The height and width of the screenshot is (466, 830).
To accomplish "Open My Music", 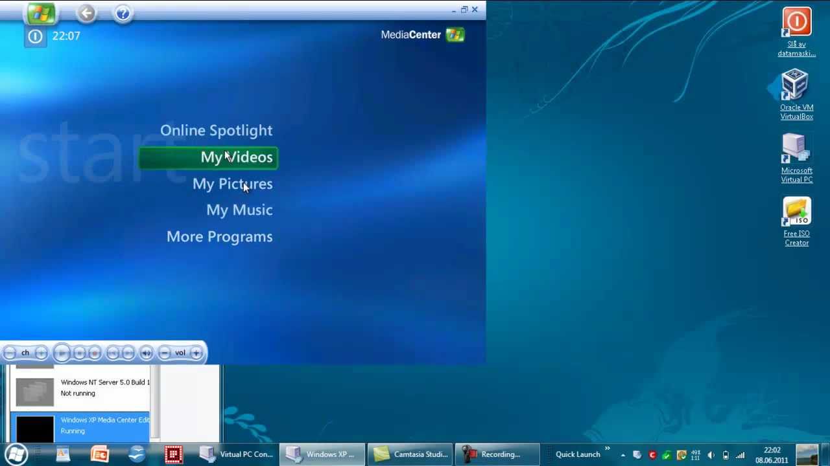I will [239, 210].
